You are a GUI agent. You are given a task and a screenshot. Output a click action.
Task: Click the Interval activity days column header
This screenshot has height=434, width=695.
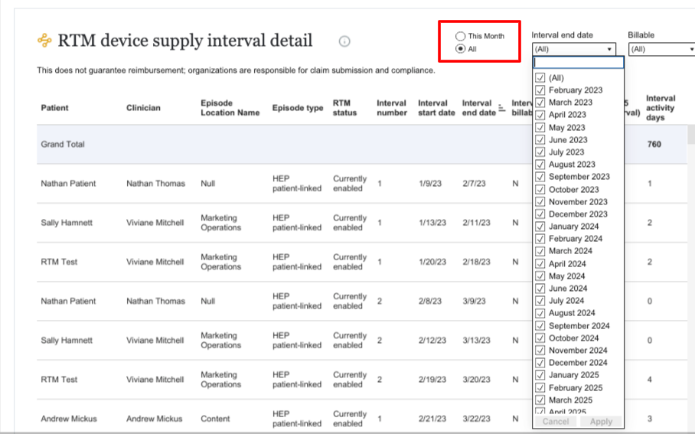click(660, 108)
